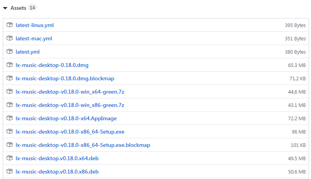Click package icon beside Setup.exe.blockmap
The image size is (311, 179).
(x=9, y=145)
